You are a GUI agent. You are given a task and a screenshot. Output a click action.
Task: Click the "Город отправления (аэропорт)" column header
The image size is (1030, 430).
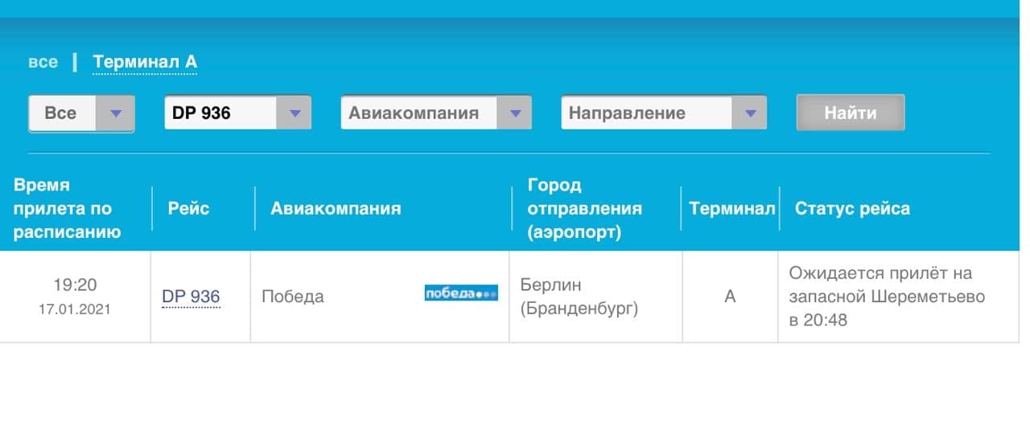pos(584,208)
